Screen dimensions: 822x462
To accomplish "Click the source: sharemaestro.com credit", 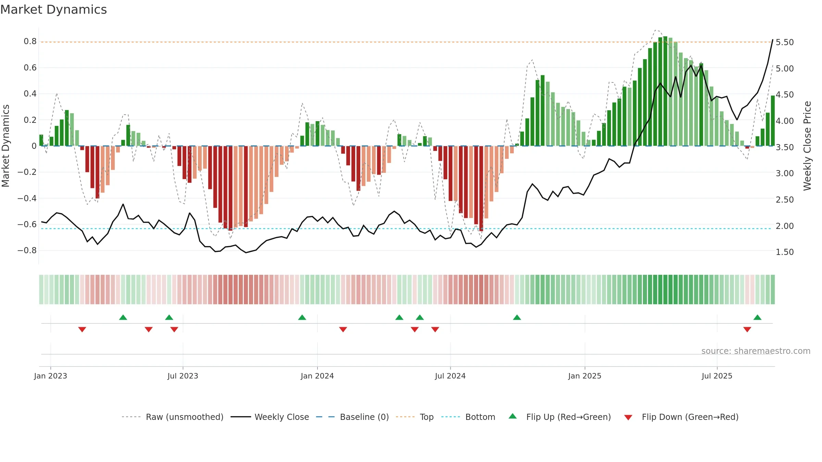I will coord(756,351).
